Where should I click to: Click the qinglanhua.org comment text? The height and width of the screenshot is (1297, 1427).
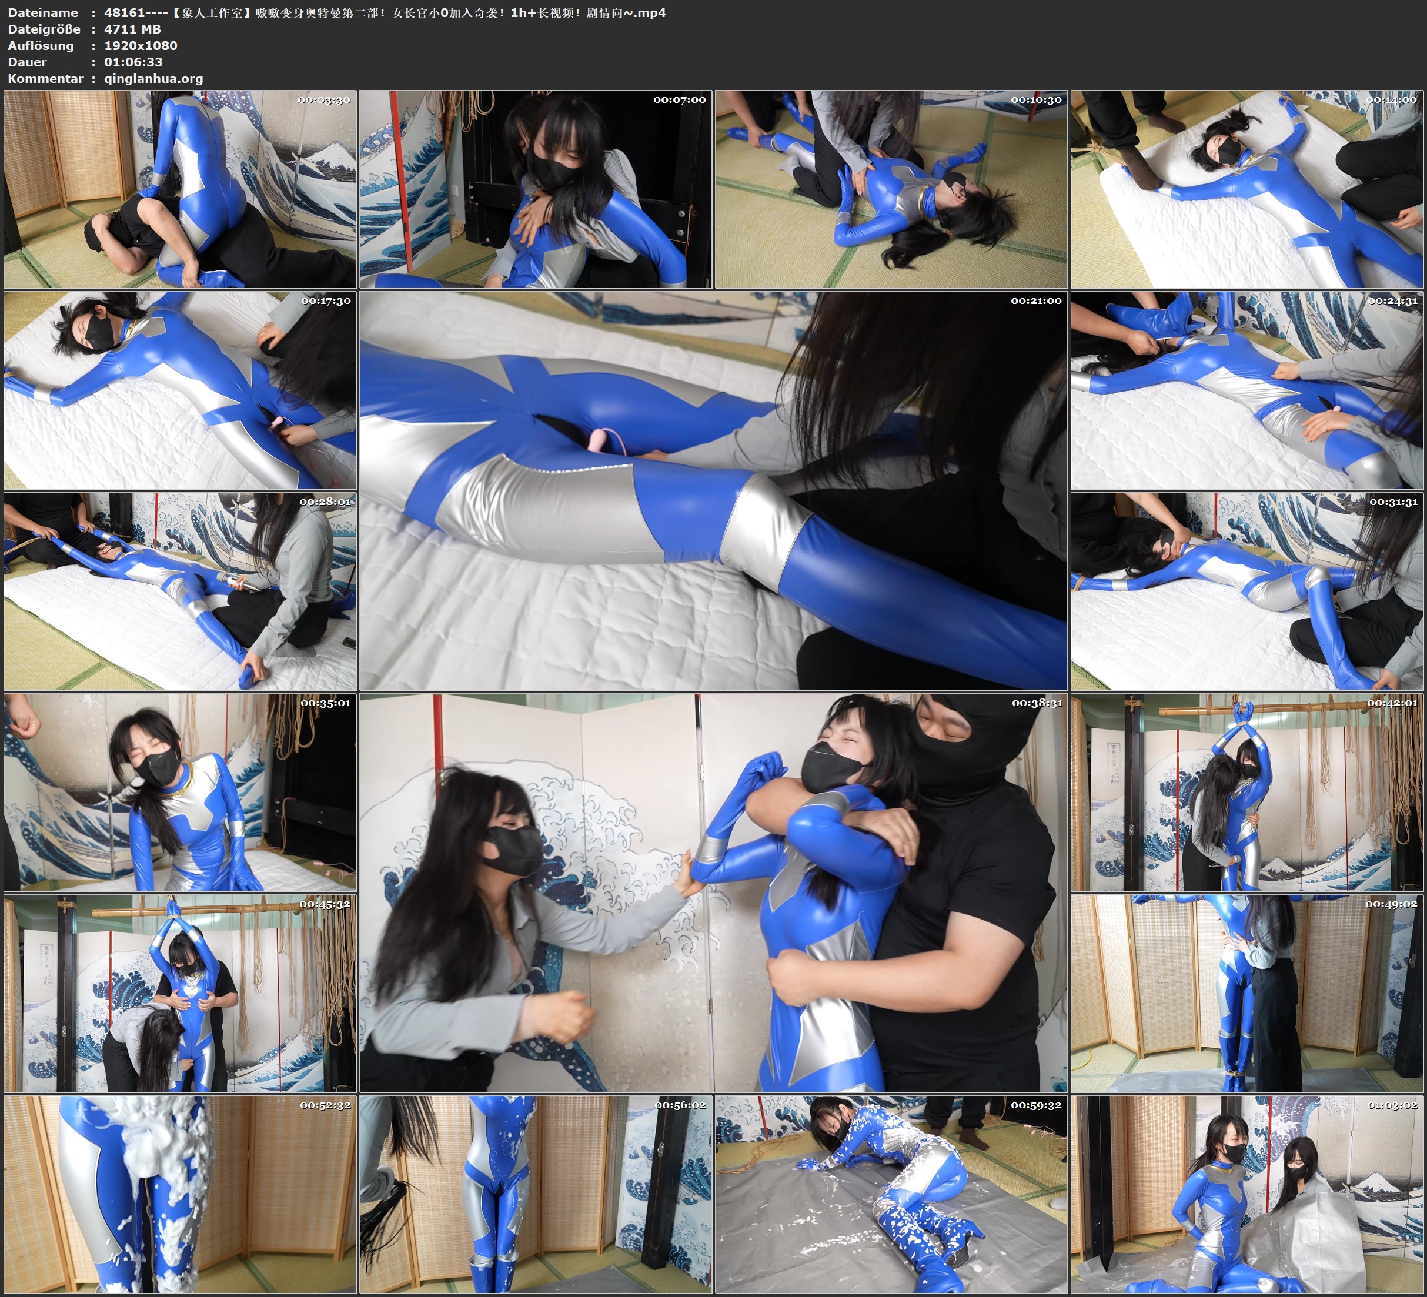pyautogui.click(x=153, y=79)
